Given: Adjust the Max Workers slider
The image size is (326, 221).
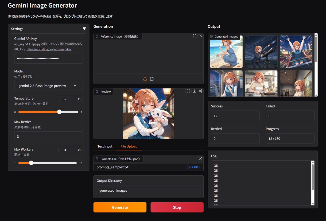Looking at the screenshot, I should pos(48,163).
